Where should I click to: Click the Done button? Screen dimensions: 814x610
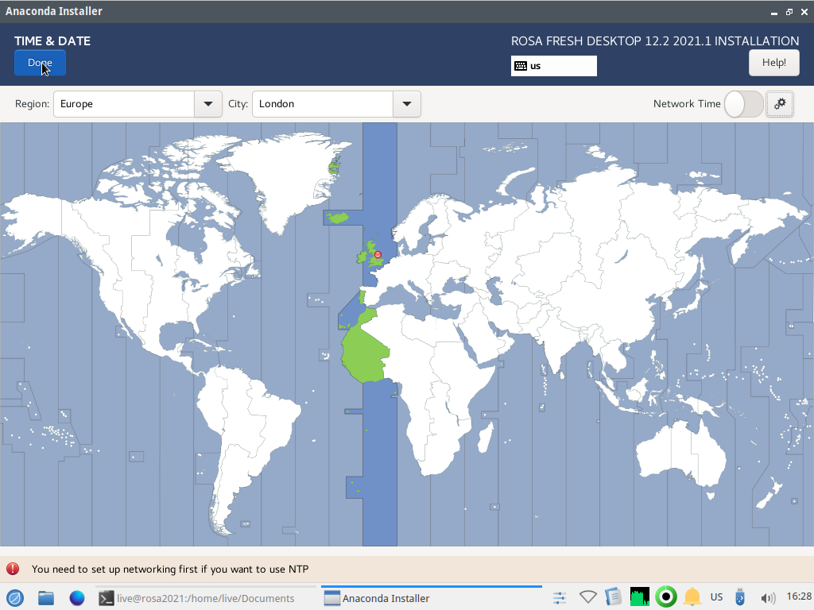point(40,63)
